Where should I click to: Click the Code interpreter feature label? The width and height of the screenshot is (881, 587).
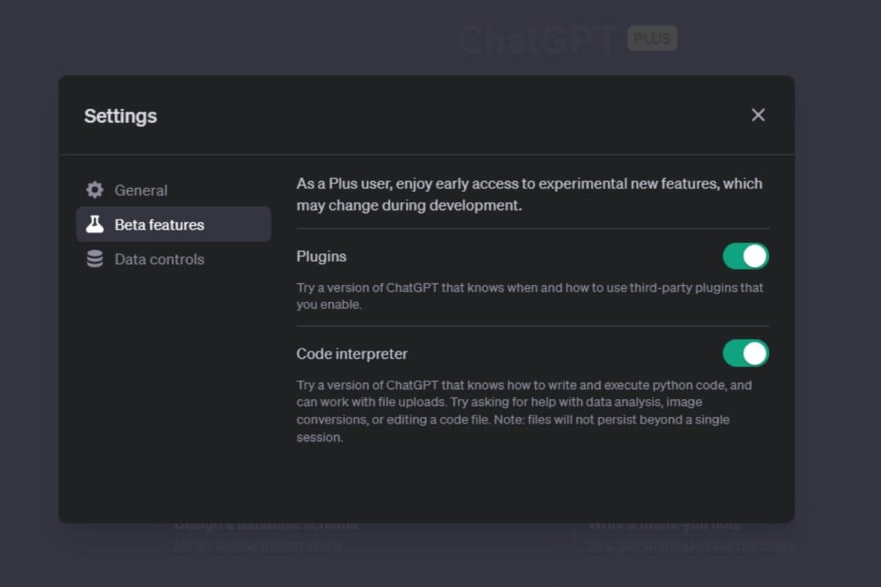[x=352, y=354]
